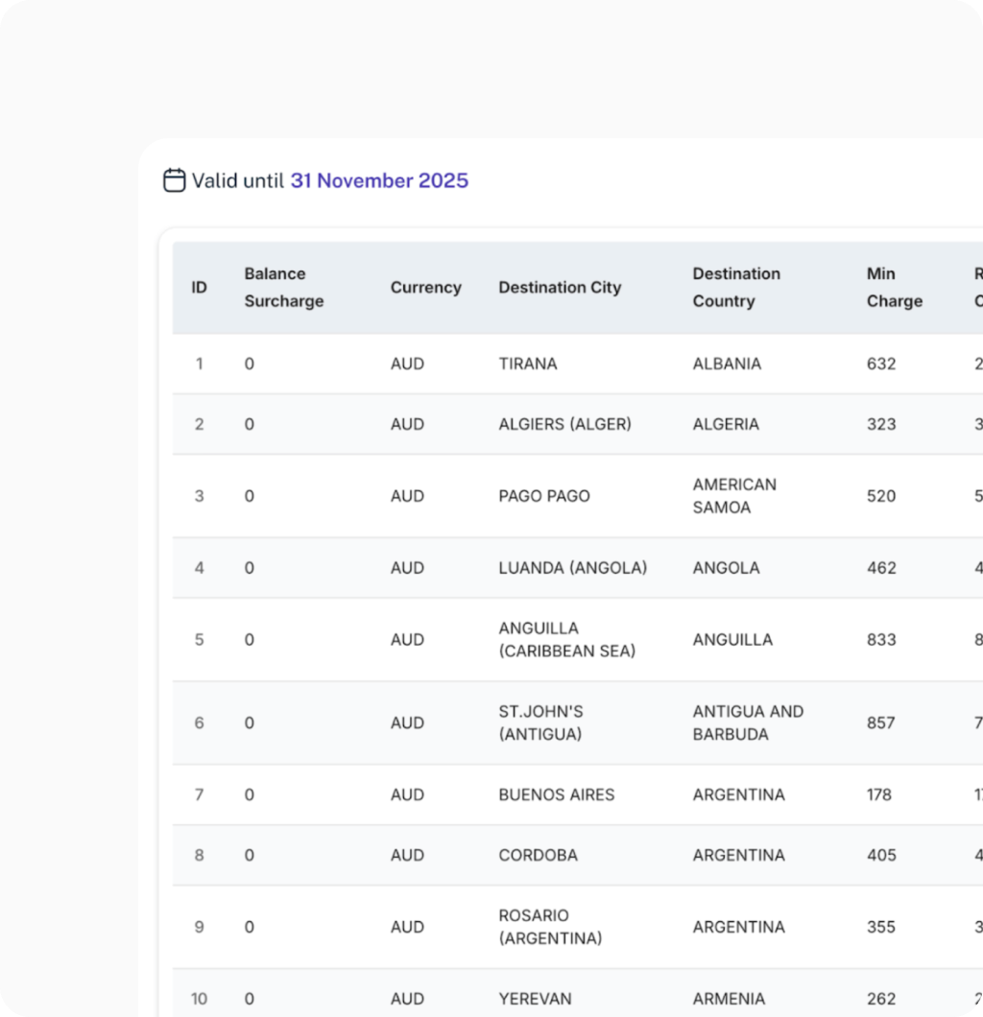The height and width of the screenshot is (1017, 983).
Task: Click the AMERICAN SAMOA country cell
Action: pos(734,496)
